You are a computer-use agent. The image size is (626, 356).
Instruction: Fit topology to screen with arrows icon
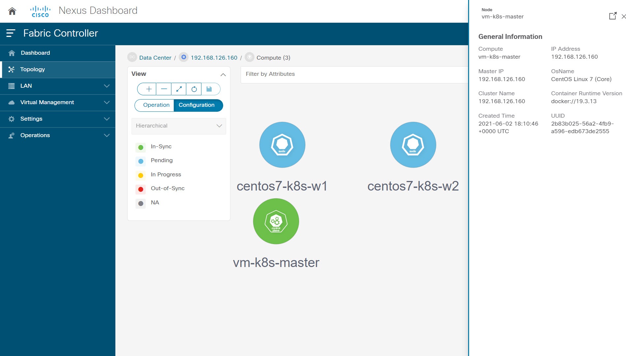point(179,89)
